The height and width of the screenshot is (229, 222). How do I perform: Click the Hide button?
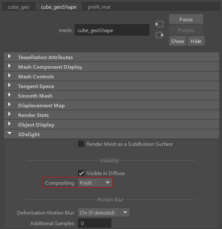tap(196, 41)
